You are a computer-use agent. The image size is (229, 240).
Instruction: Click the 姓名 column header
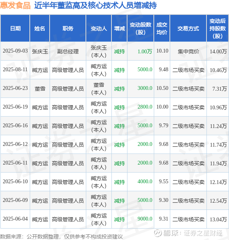(40, 29)
